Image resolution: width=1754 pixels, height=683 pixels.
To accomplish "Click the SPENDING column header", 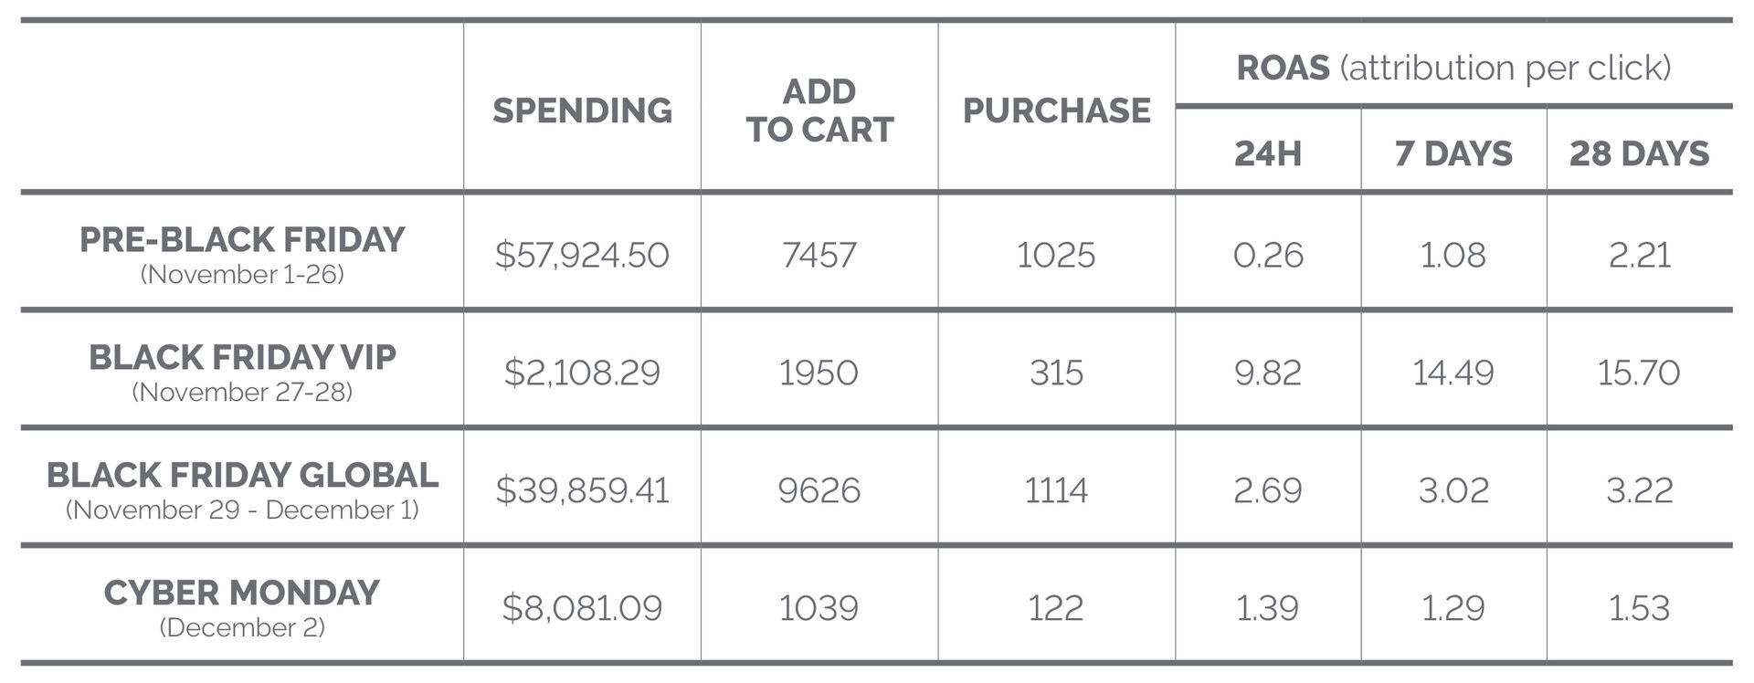I will point(582,110).
